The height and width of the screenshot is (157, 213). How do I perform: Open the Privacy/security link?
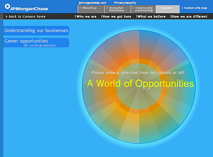click(125, 3)
